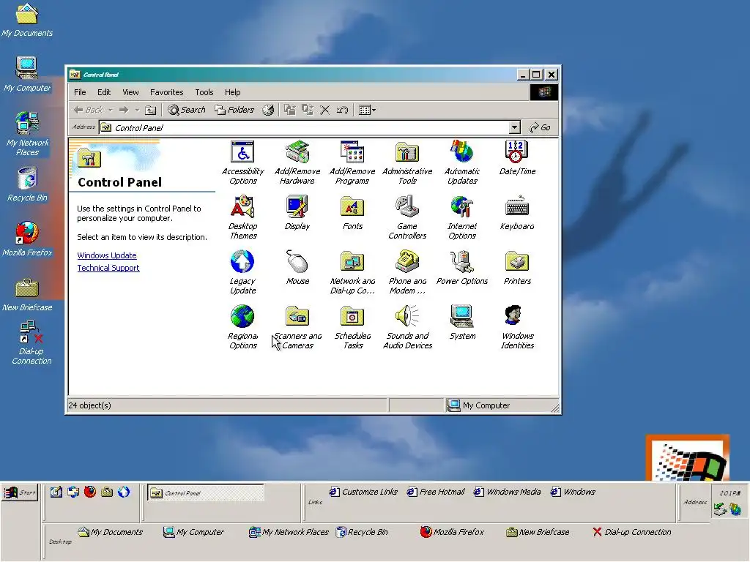Click Firefox icon in Quick Launch
Image resolution: width=750 pixels, height=562 pixels.
click(90, 492)
